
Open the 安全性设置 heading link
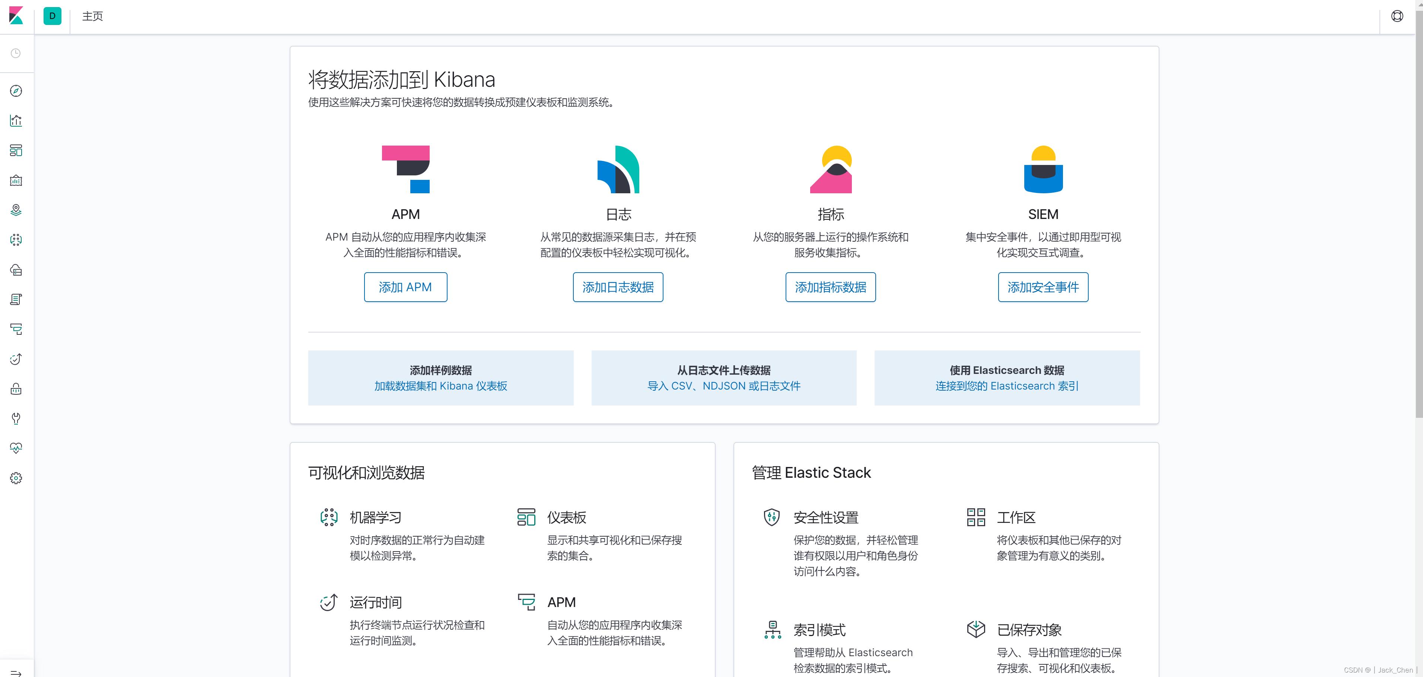coord(826,517)
